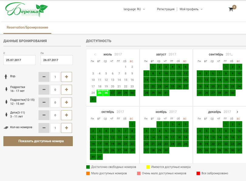Expand the Мой профиль menu
The height and width of the screenshot is (181, 246).
[191, 9]
